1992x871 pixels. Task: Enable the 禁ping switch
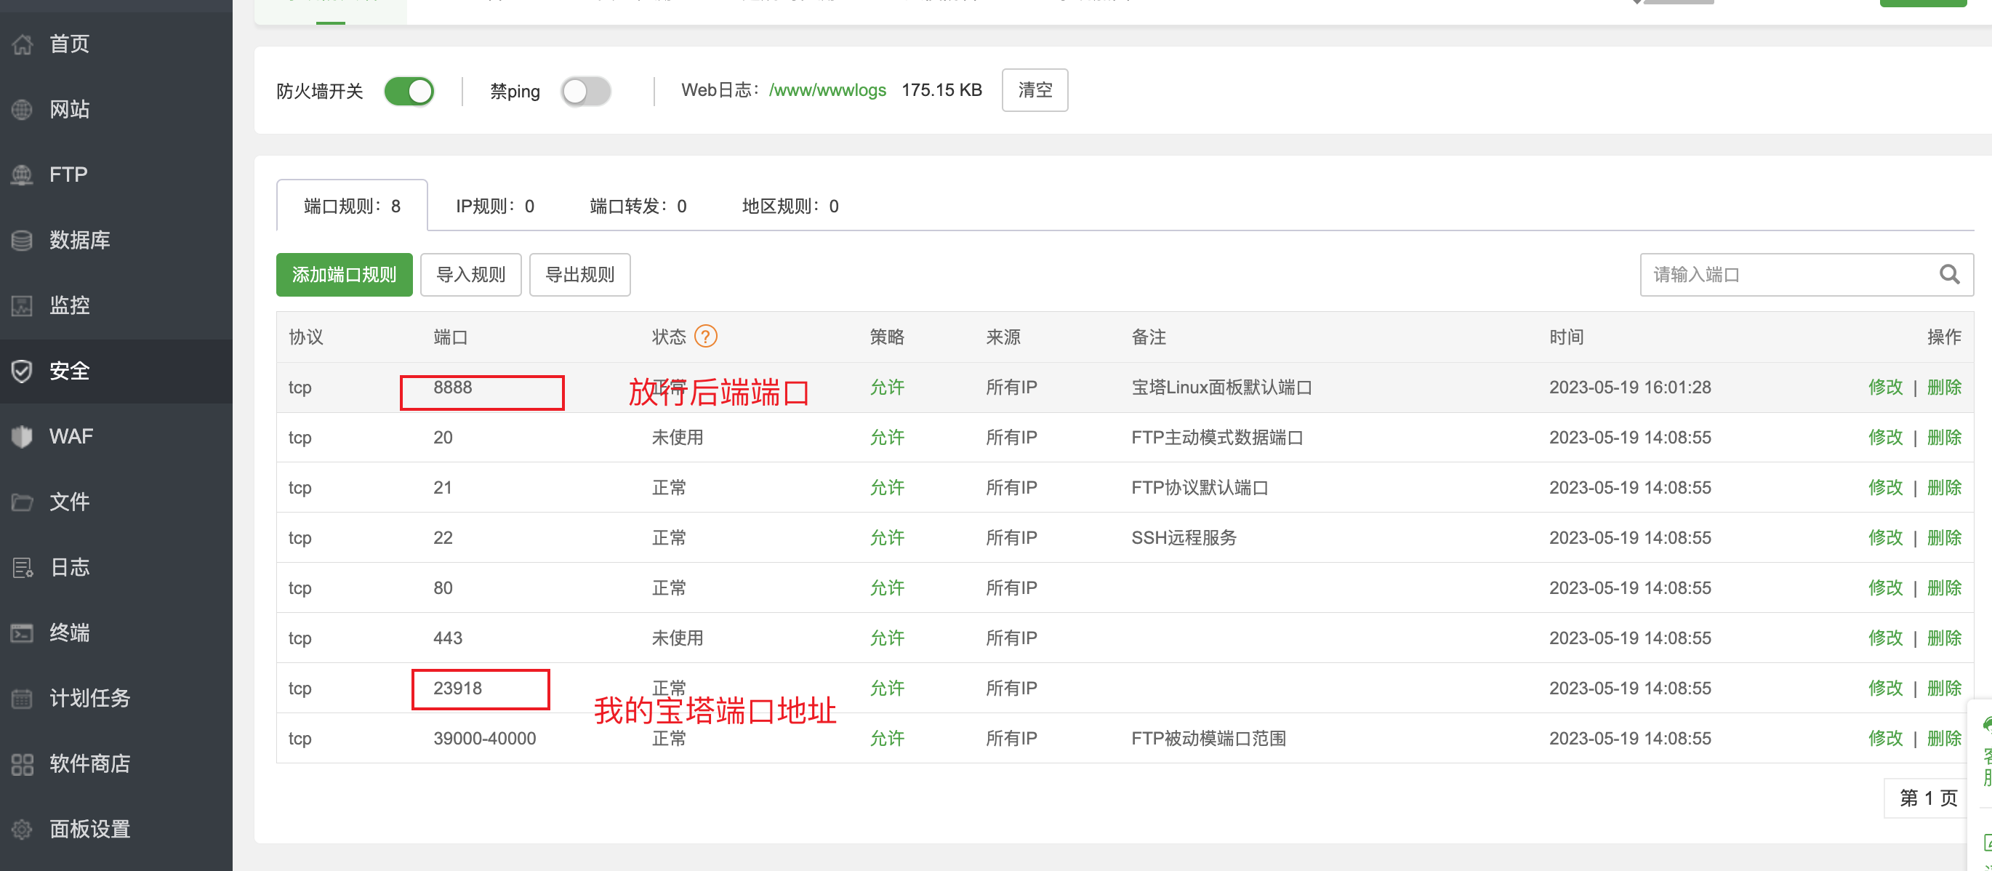click(x=586, y=92)
